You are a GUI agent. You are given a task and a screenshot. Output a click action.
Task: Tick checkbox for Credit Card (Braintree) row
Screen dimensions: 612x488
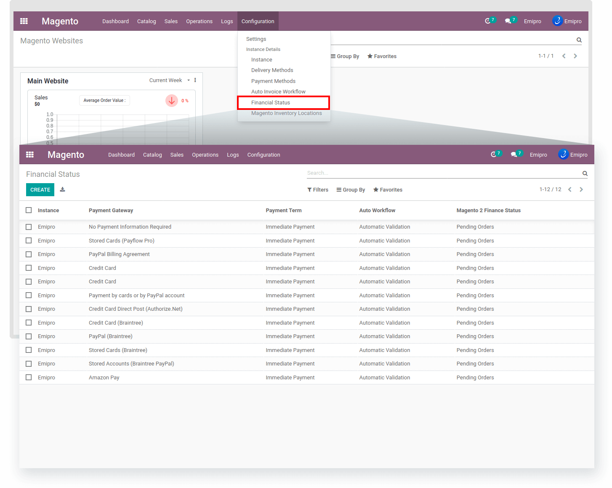tap(29, 323)
